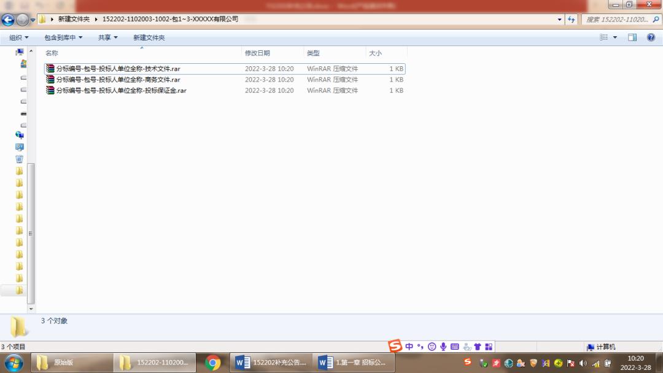The height and width of the screenshot is (373, 663).
Task: Click the microphone voice input icon
Action: 443,347
